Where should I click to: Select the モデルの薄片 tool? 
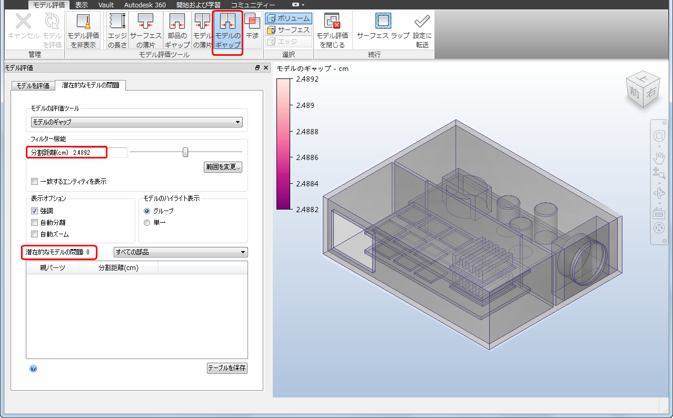click(202, 30)
